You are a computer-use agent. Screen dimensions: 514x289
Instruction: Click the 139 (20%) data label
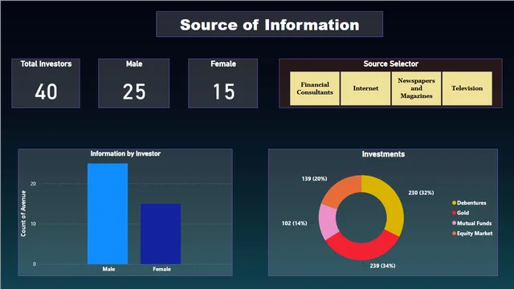[314, 178]
